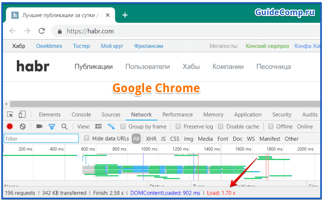Image resolution: width=324 pixels, height=201 pixels.
Task: Check Hide data URLs
Action: 86,138
